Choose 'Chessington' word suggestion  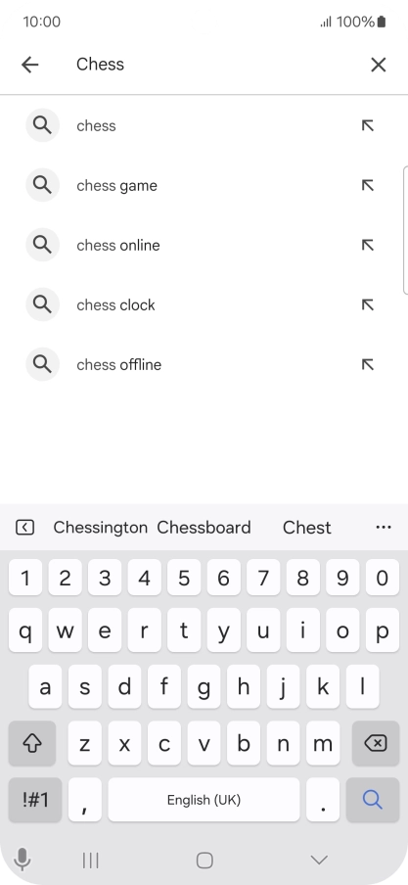pos(101,527)
